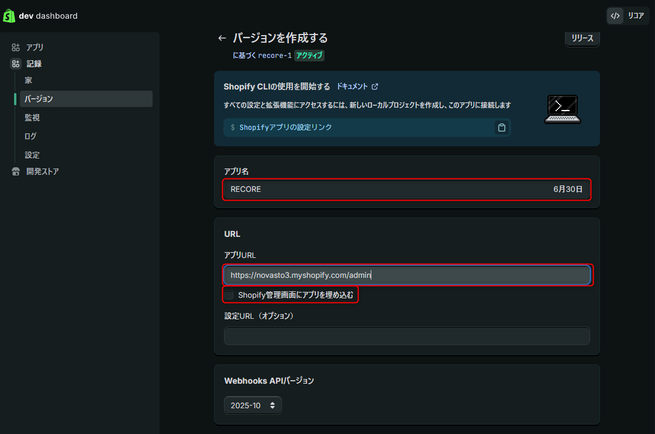Click the recore-1 version link
The image size is (655, 434).
pos(274,55)
